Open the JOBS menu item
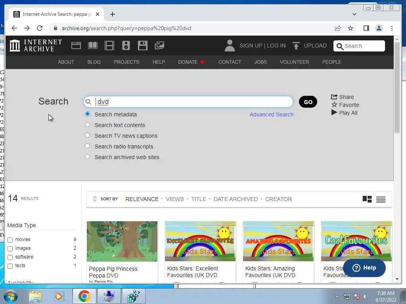The image size is (406, 304). [x=260, y=62]
